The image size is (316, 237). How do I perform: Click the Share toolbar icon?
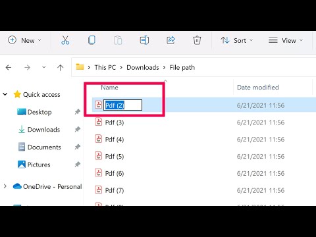[x=171, y=40]
